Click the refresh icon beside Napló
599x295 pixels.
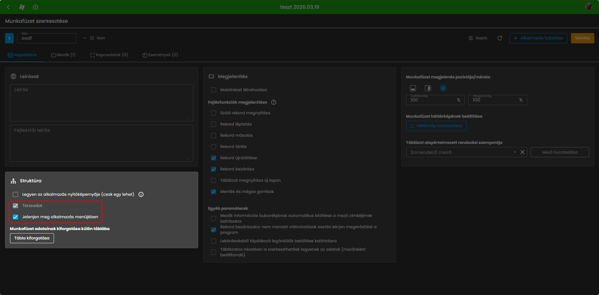[500, 38]
